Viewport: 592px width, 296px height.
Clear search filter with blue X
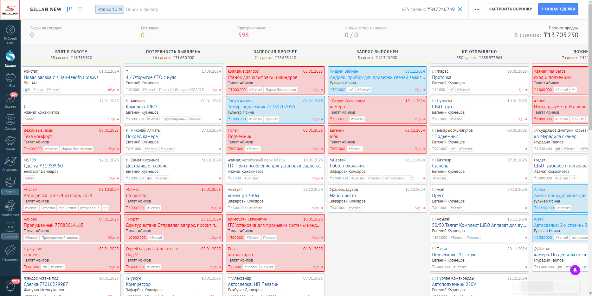click(x=460, y=9)
